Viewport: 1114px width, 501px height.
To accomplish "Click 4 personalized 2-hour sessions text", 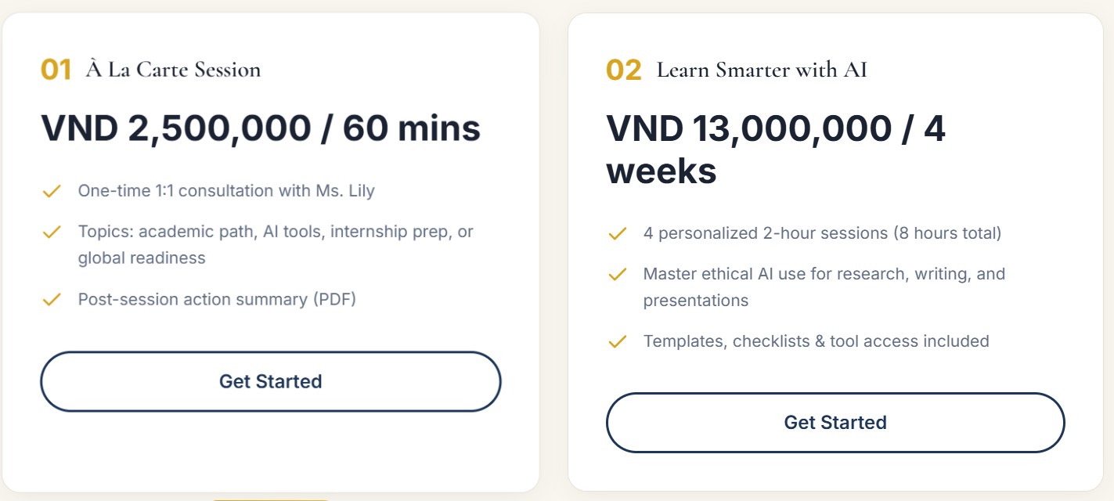I will [822, 233].
